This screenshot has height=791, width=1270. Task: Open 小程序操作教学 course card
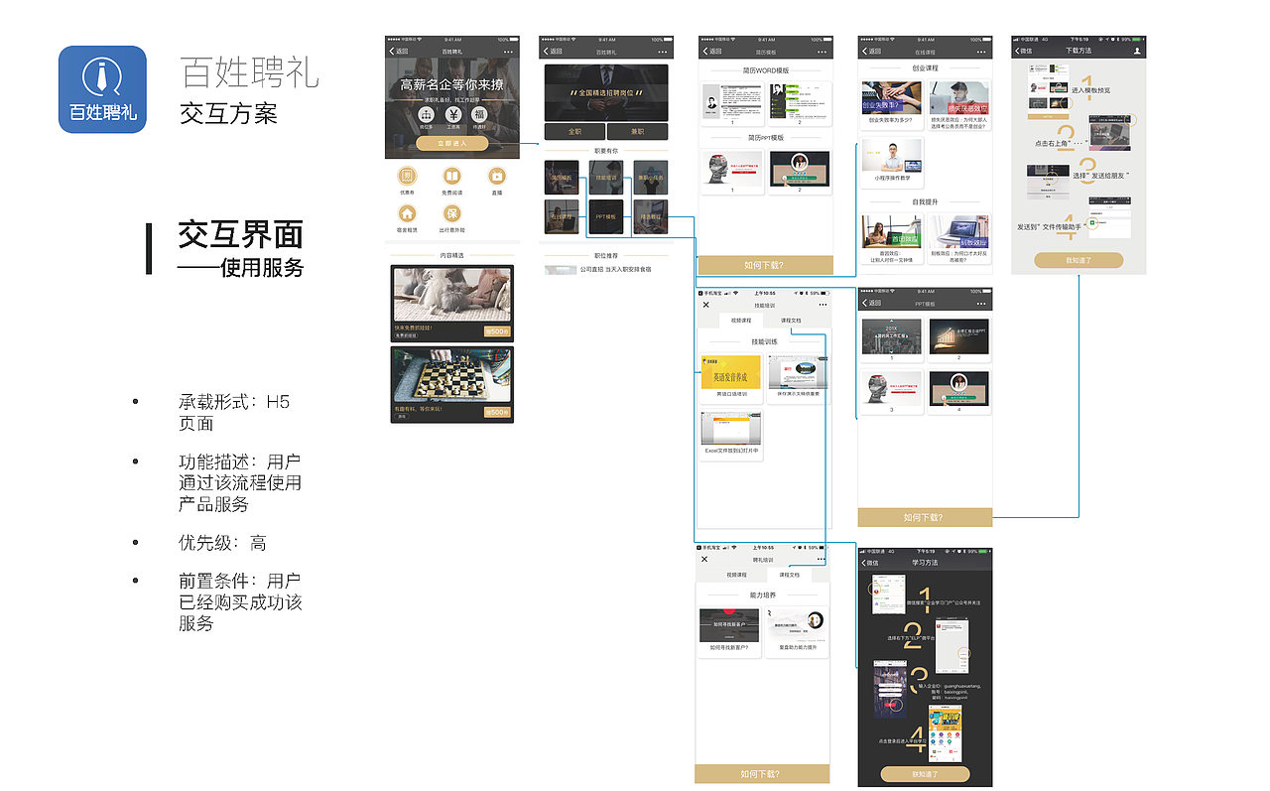tap(892, 163)
